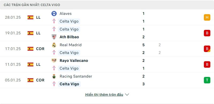Open the Racing Santander team name
The image size is (214, 104).
pos(76,76)
